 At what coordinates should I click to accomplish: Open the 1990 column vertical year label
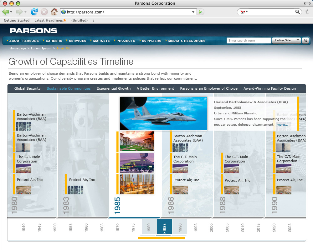click(x=275, y=205)
